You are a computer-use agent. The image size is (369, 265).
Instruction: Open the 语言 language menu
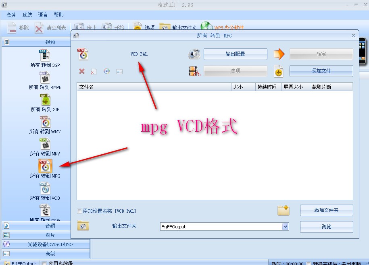point(43,15)
